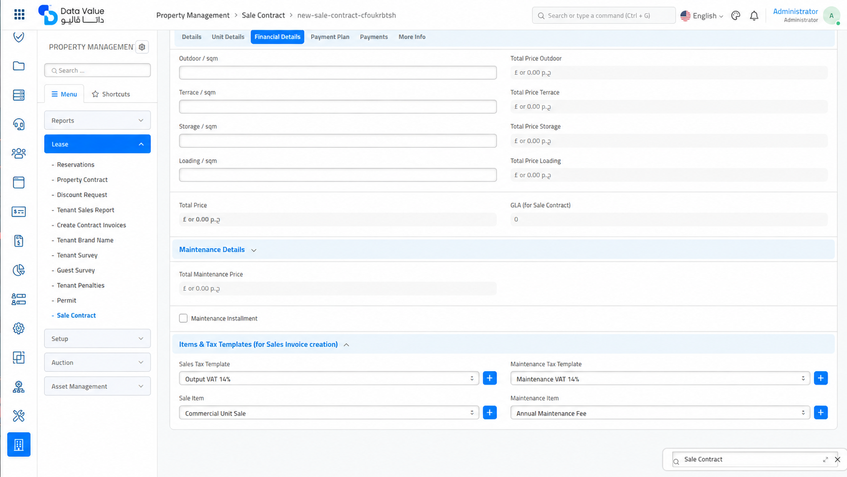
Task: Add new Sales Tax Template with plus
Action: tap(490, 378)
